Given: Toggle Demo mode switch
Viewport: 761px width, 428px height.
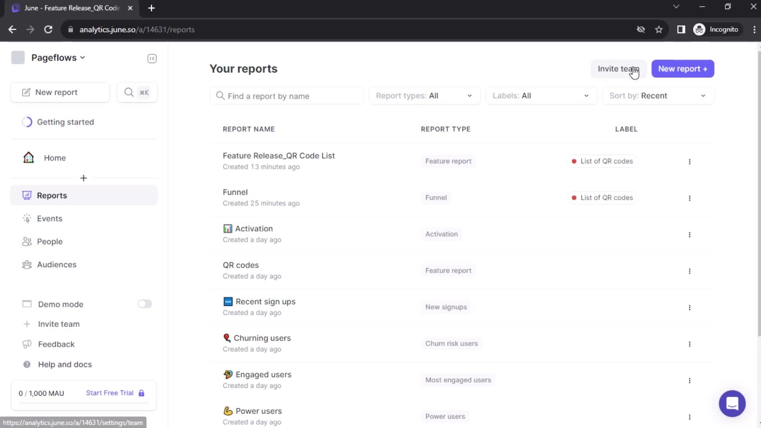Looking at the screenshot, I should point(145,304).
